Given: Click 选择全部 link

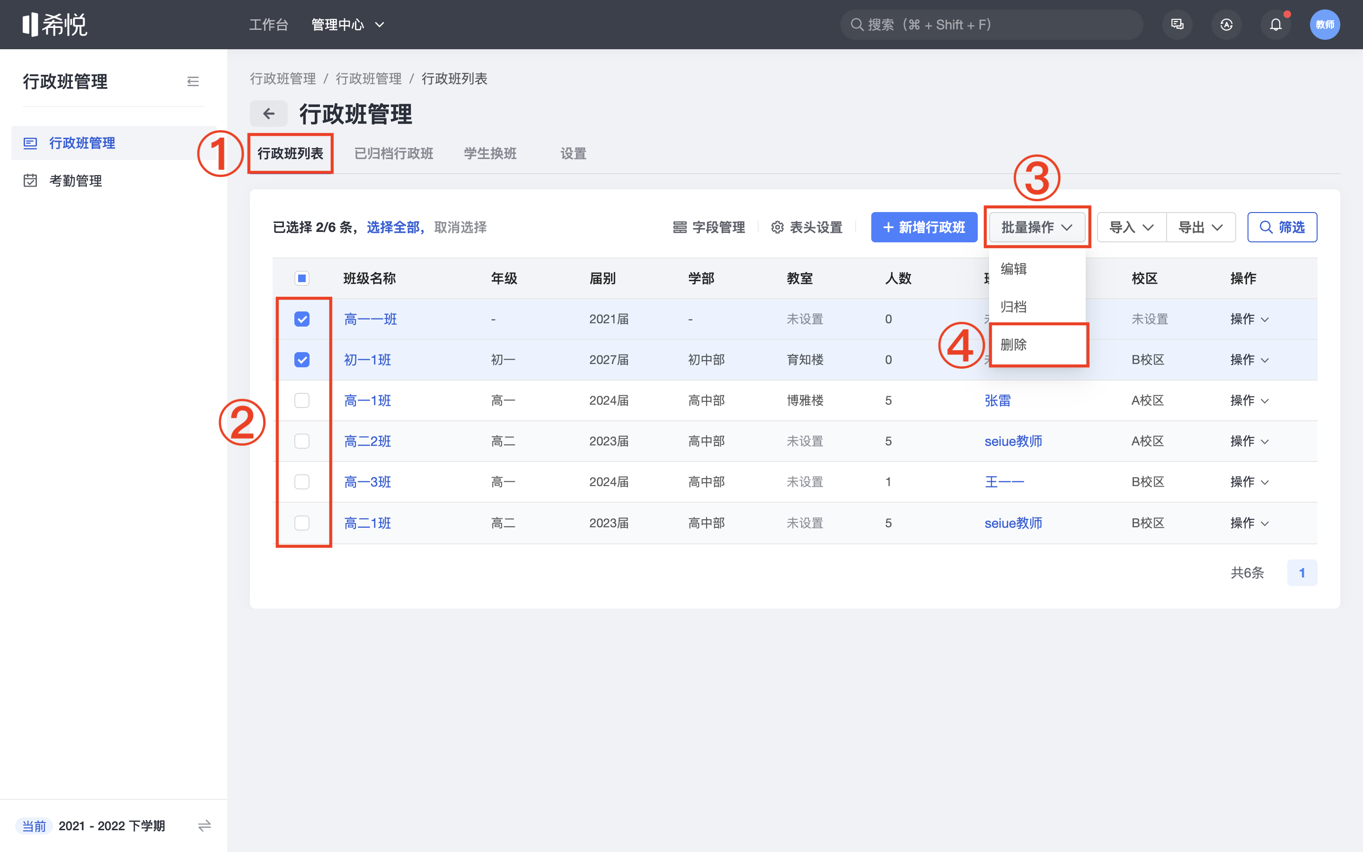Looking at the screenshot, I should point(393,227).
